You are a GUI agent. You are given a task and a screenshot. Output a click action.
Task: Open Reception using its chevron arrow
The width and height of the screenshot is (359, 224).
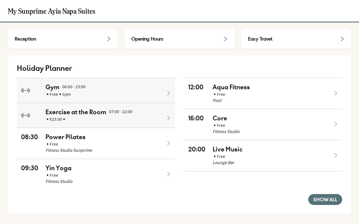(109, 39)
